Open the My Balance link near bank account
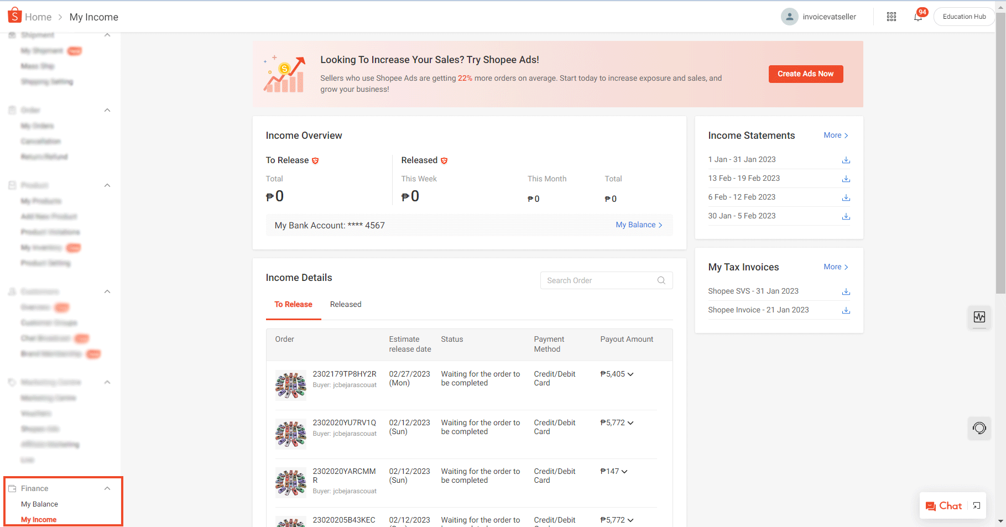The height and width of the screenshot is (527, 1006). click(x=635, y=225)
